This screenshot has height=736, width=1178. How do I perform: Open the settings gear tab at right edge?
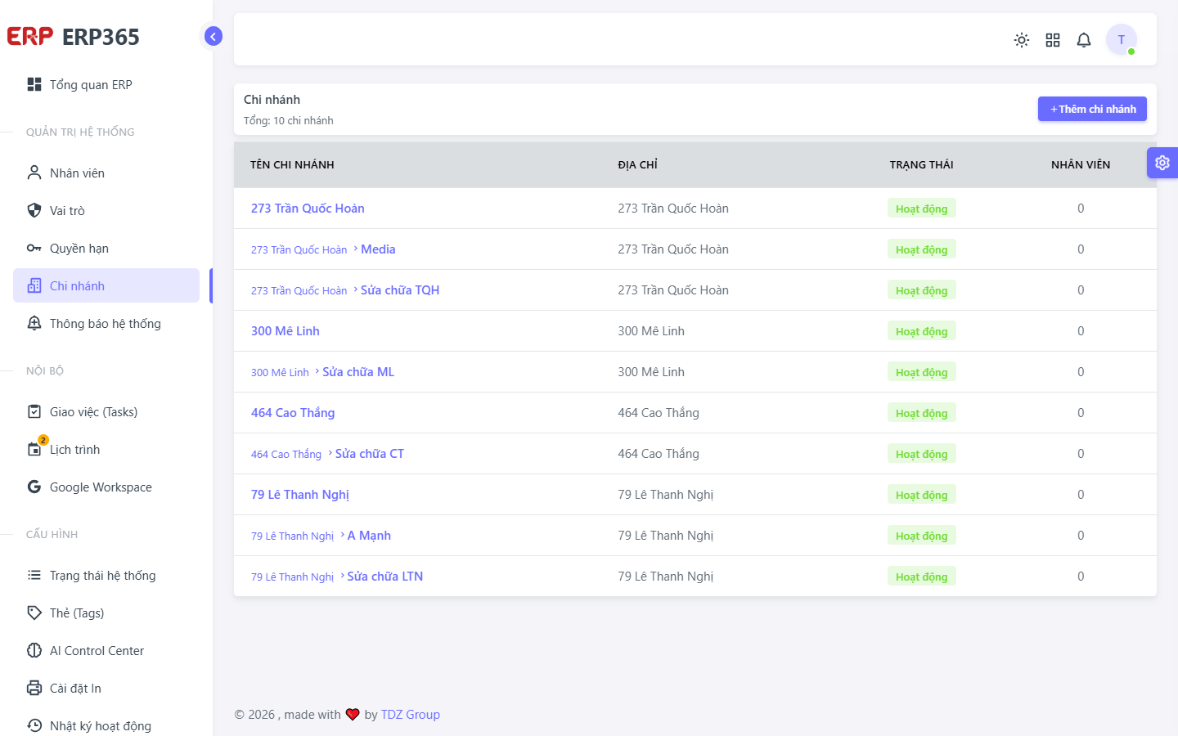1162,163
